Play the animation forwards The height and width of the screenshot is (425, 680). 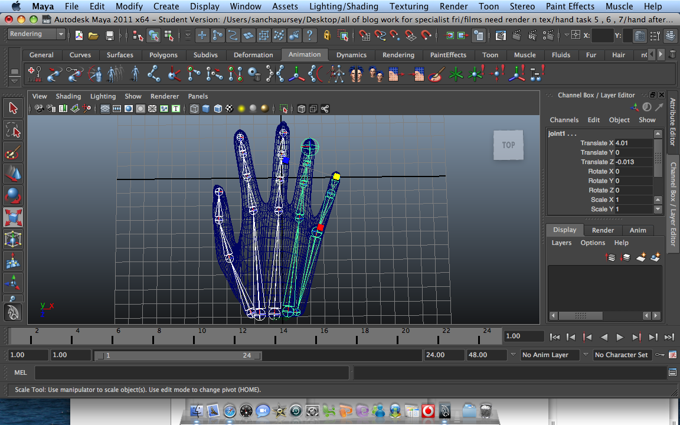pos(620,337)
